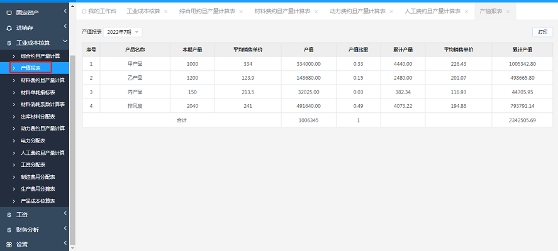Viewport: 558px width, 251px height.
Task: Click the 产品名称 column header
Action: click(x=135, y=50)
